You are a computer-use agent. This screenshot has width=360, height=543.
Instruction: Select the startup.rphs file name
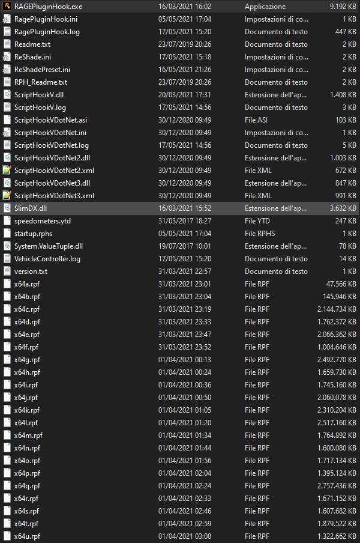(34, 234)
